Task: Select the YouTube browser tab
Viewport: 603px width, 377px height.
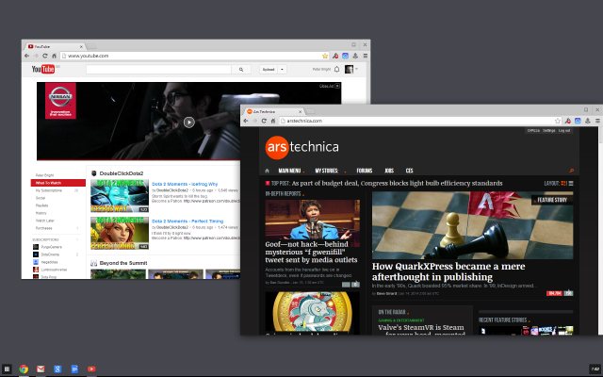Action: click(55, 46)
